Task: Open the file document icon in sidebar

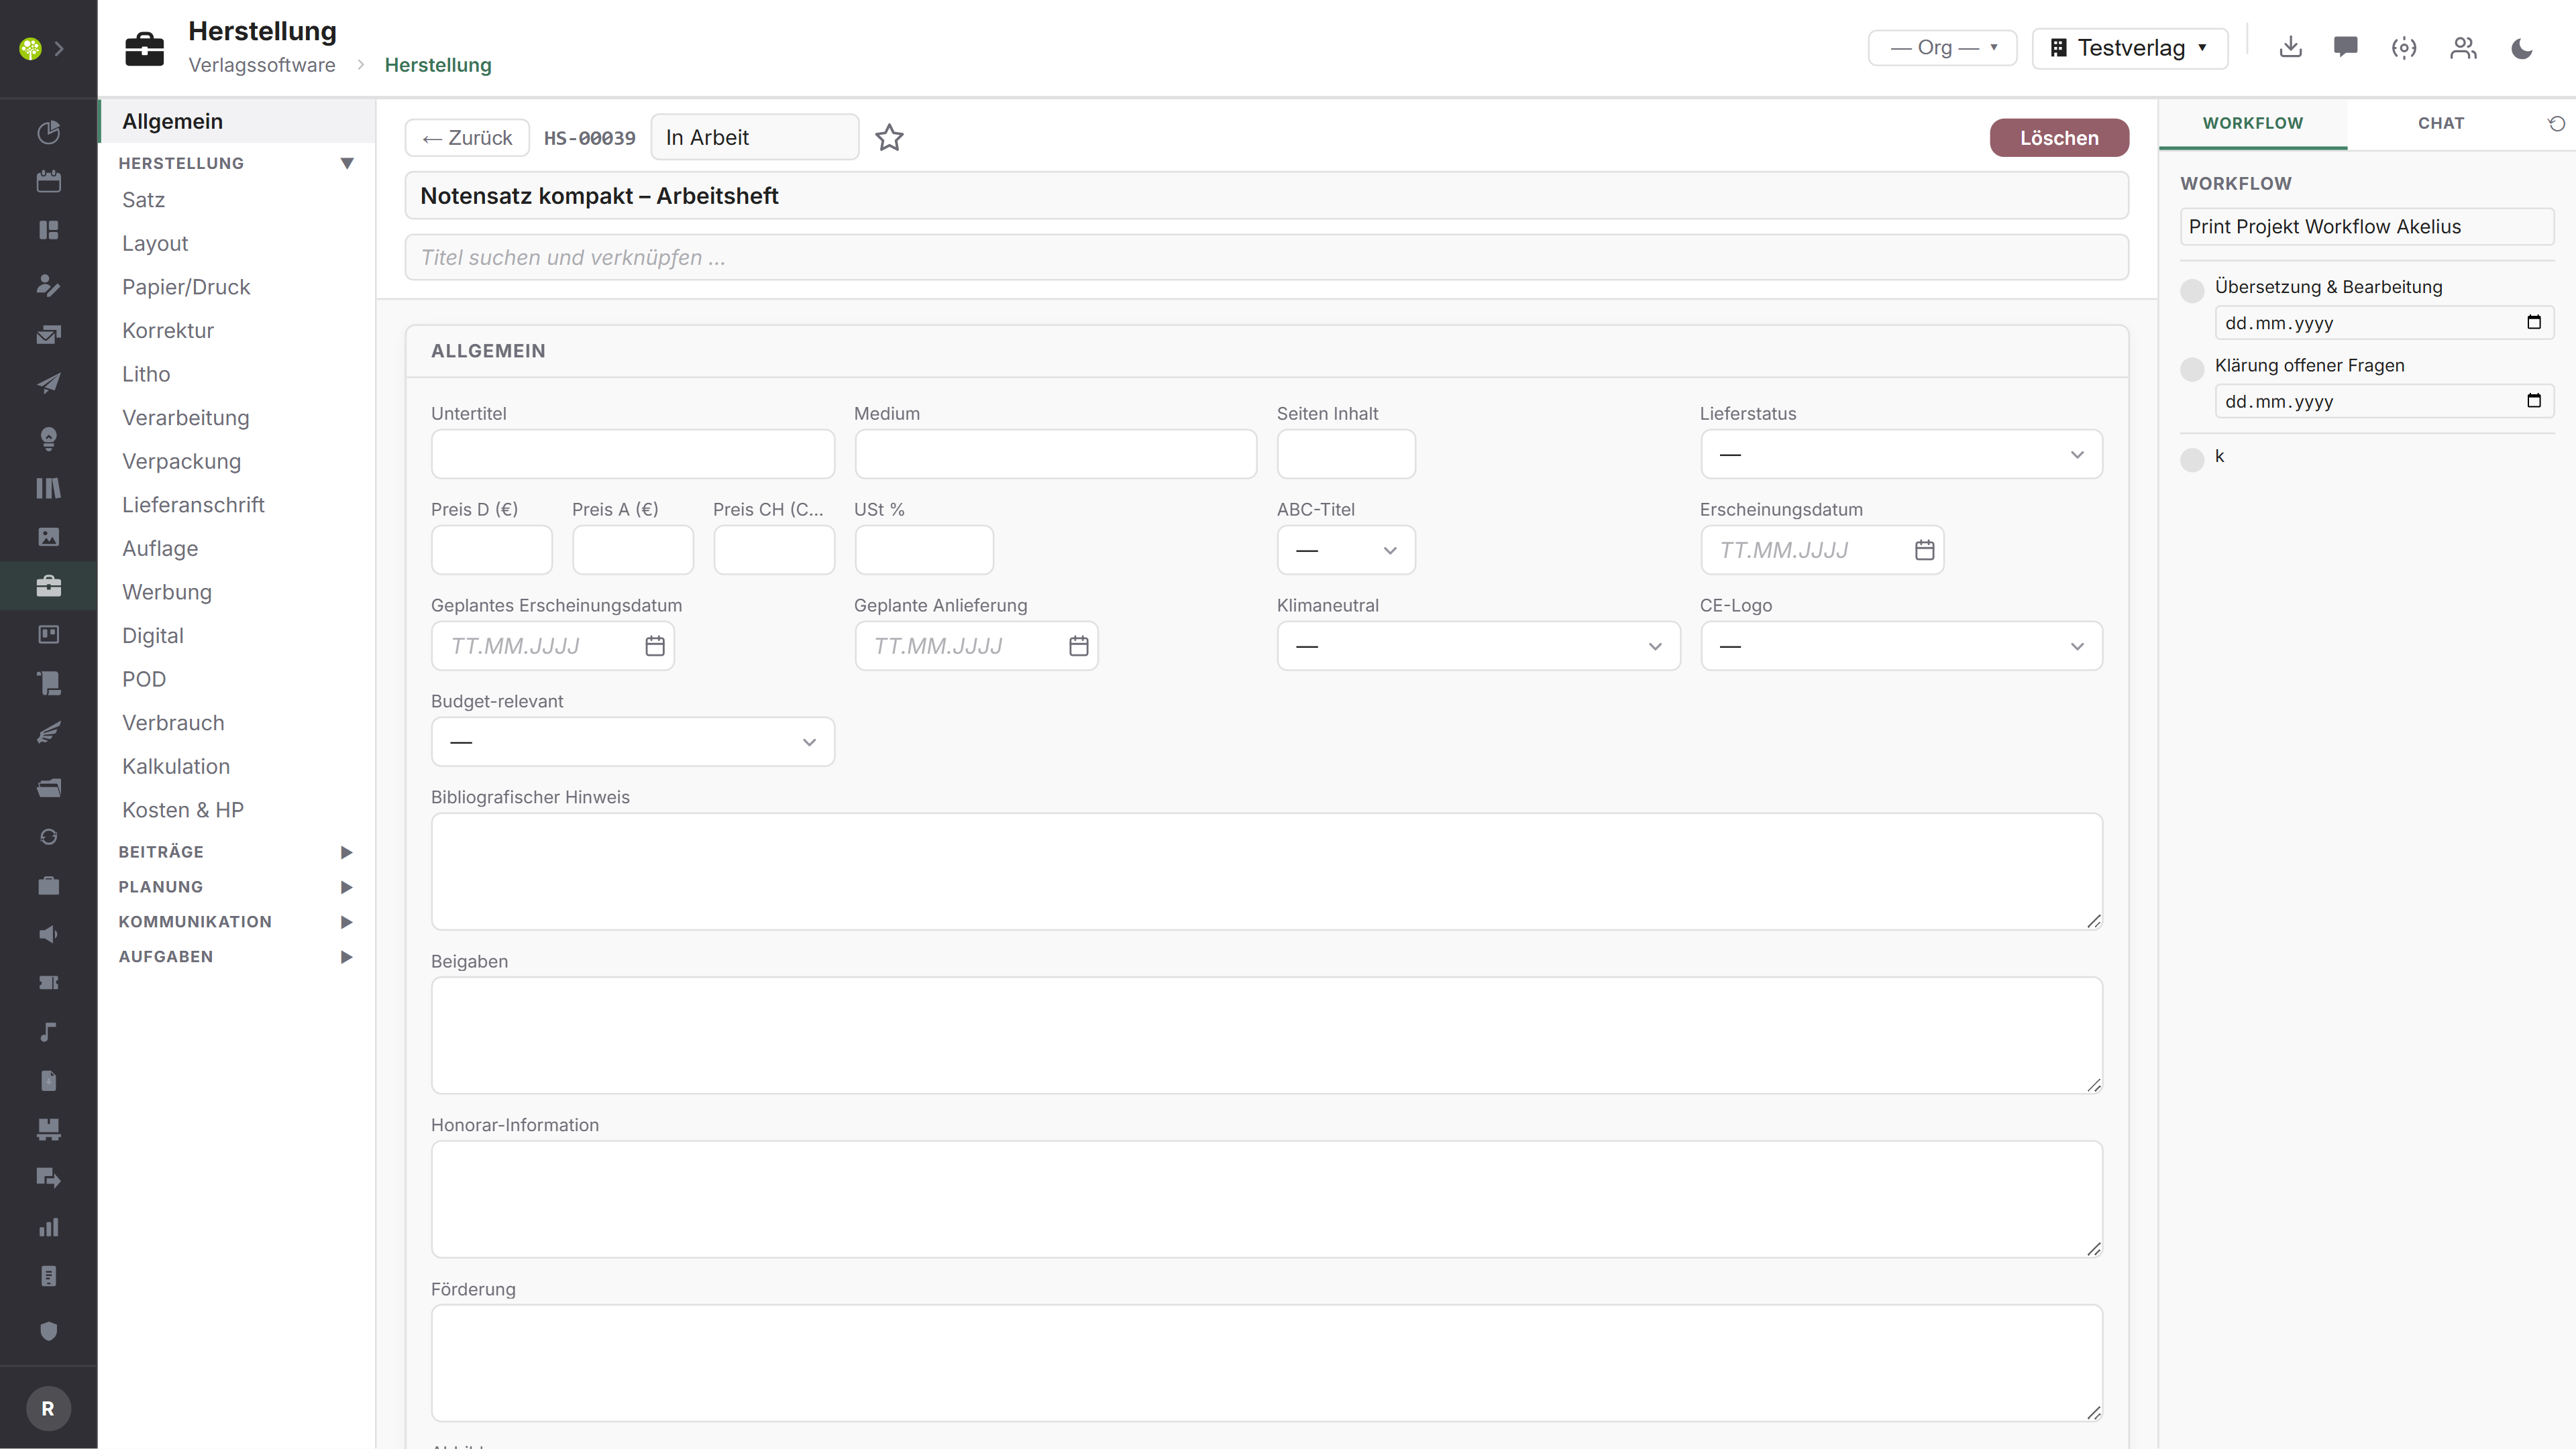Action: [x=48, y=1082]
